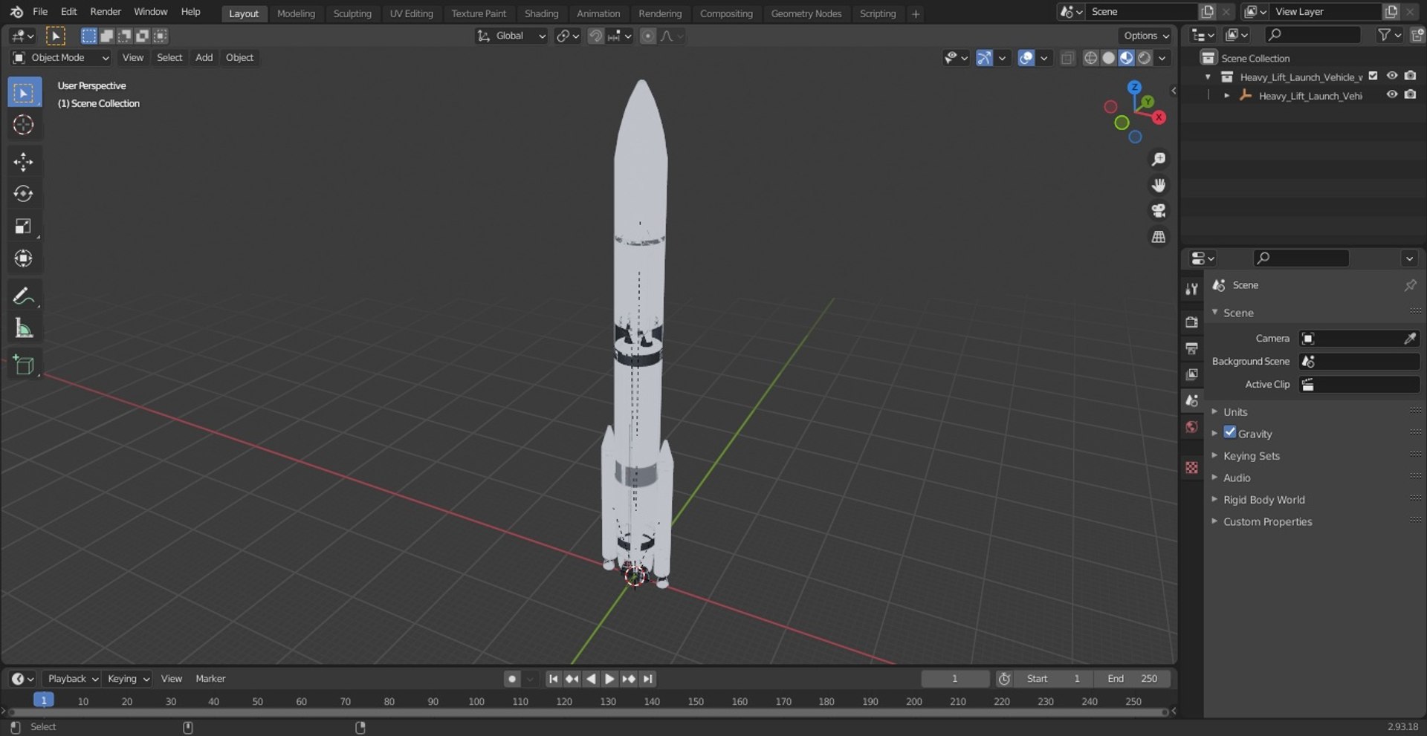This screenshot has width=1427, height=736.
Task: Toggle the Gravity checkbox
Action: click(1230, 432)
